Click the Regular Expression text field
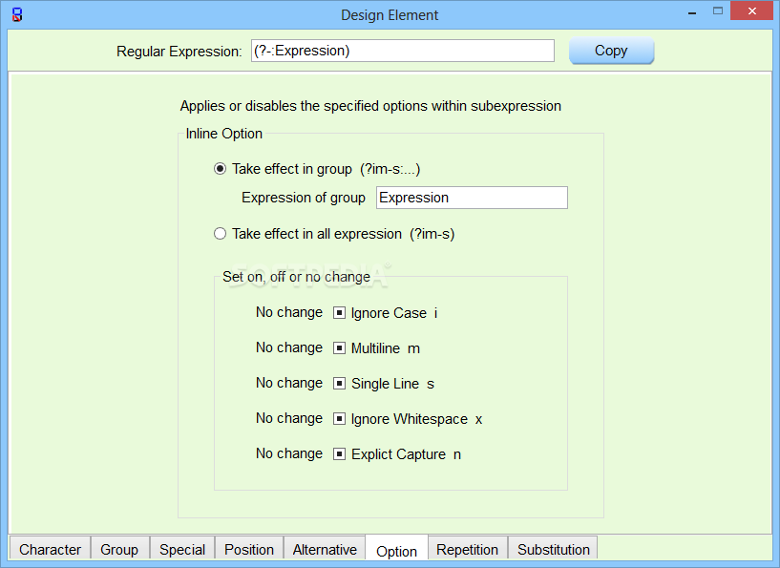The width and height of the screenshot is (780, 568). click(402, 51)
